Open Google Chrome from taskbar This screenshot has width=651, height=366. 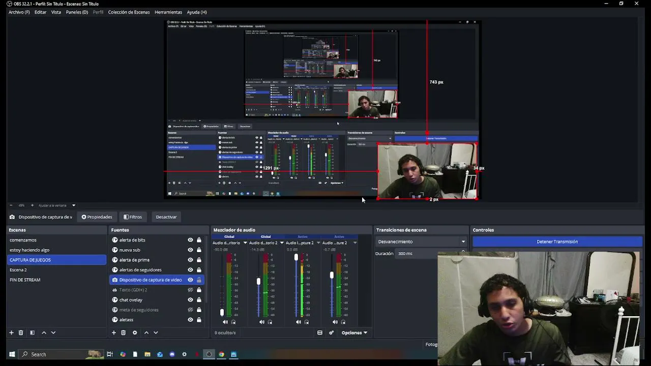(x=221, y=354)
